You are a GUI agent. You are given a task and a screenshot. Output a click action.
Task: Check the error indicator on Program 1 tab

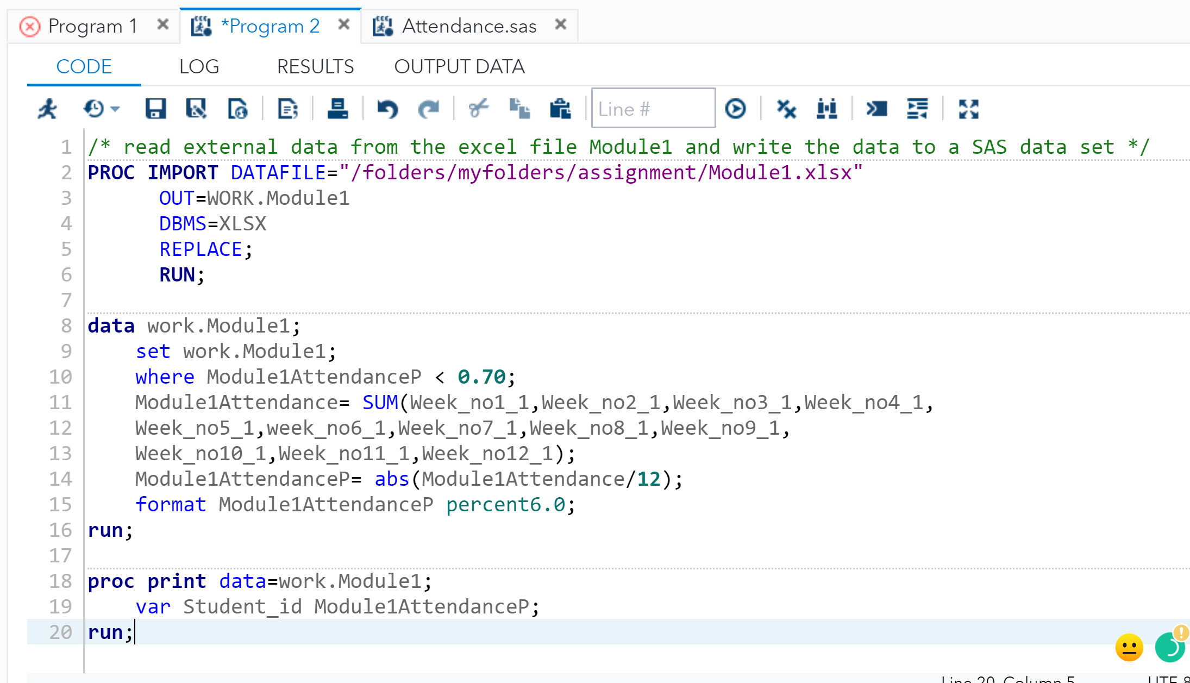click(30, 26)
